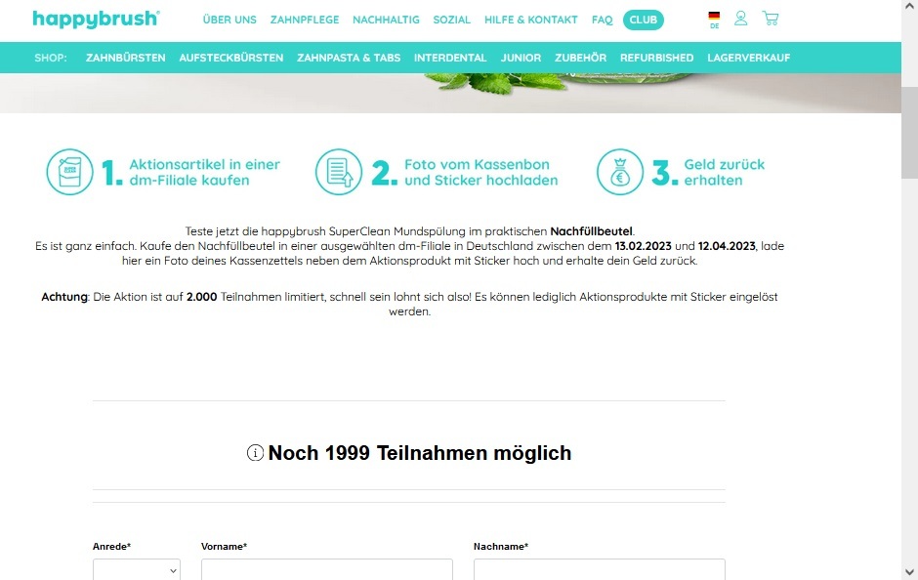Browse ZAHNPASTA & TABS category
This screenshot has height=580, width=918.
click(x=349, y=58)
